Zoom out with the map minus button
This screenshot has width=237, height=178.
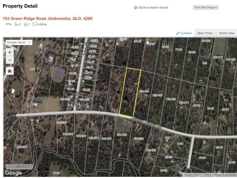tap(10, 60)
